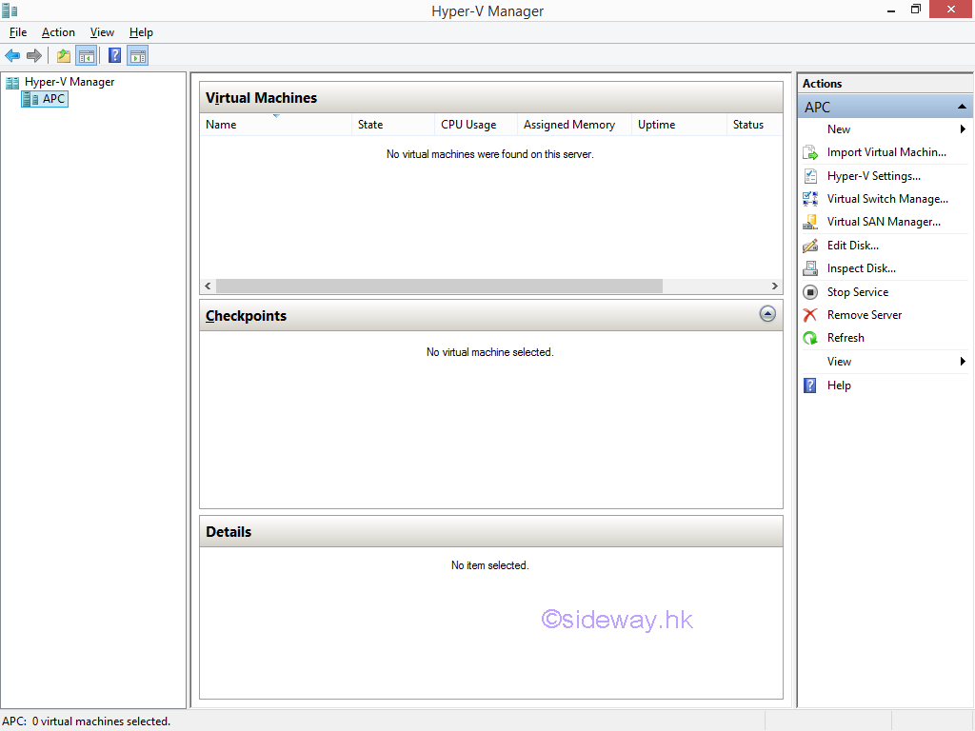The height and width of the screenshot is (731, 975).
Task: Click the Stop Service icon
Action: [810, 292]
